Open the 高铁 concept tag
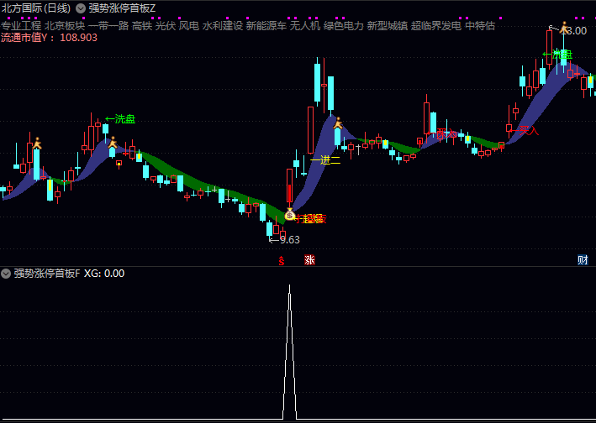The image size is (596, 423). tap(142, 26)
